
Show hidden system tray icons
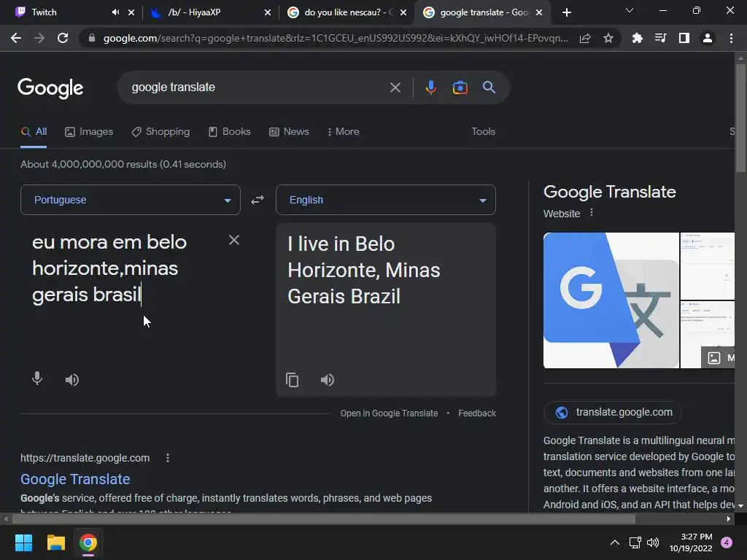pyautogui.click(x=615, y=542)
